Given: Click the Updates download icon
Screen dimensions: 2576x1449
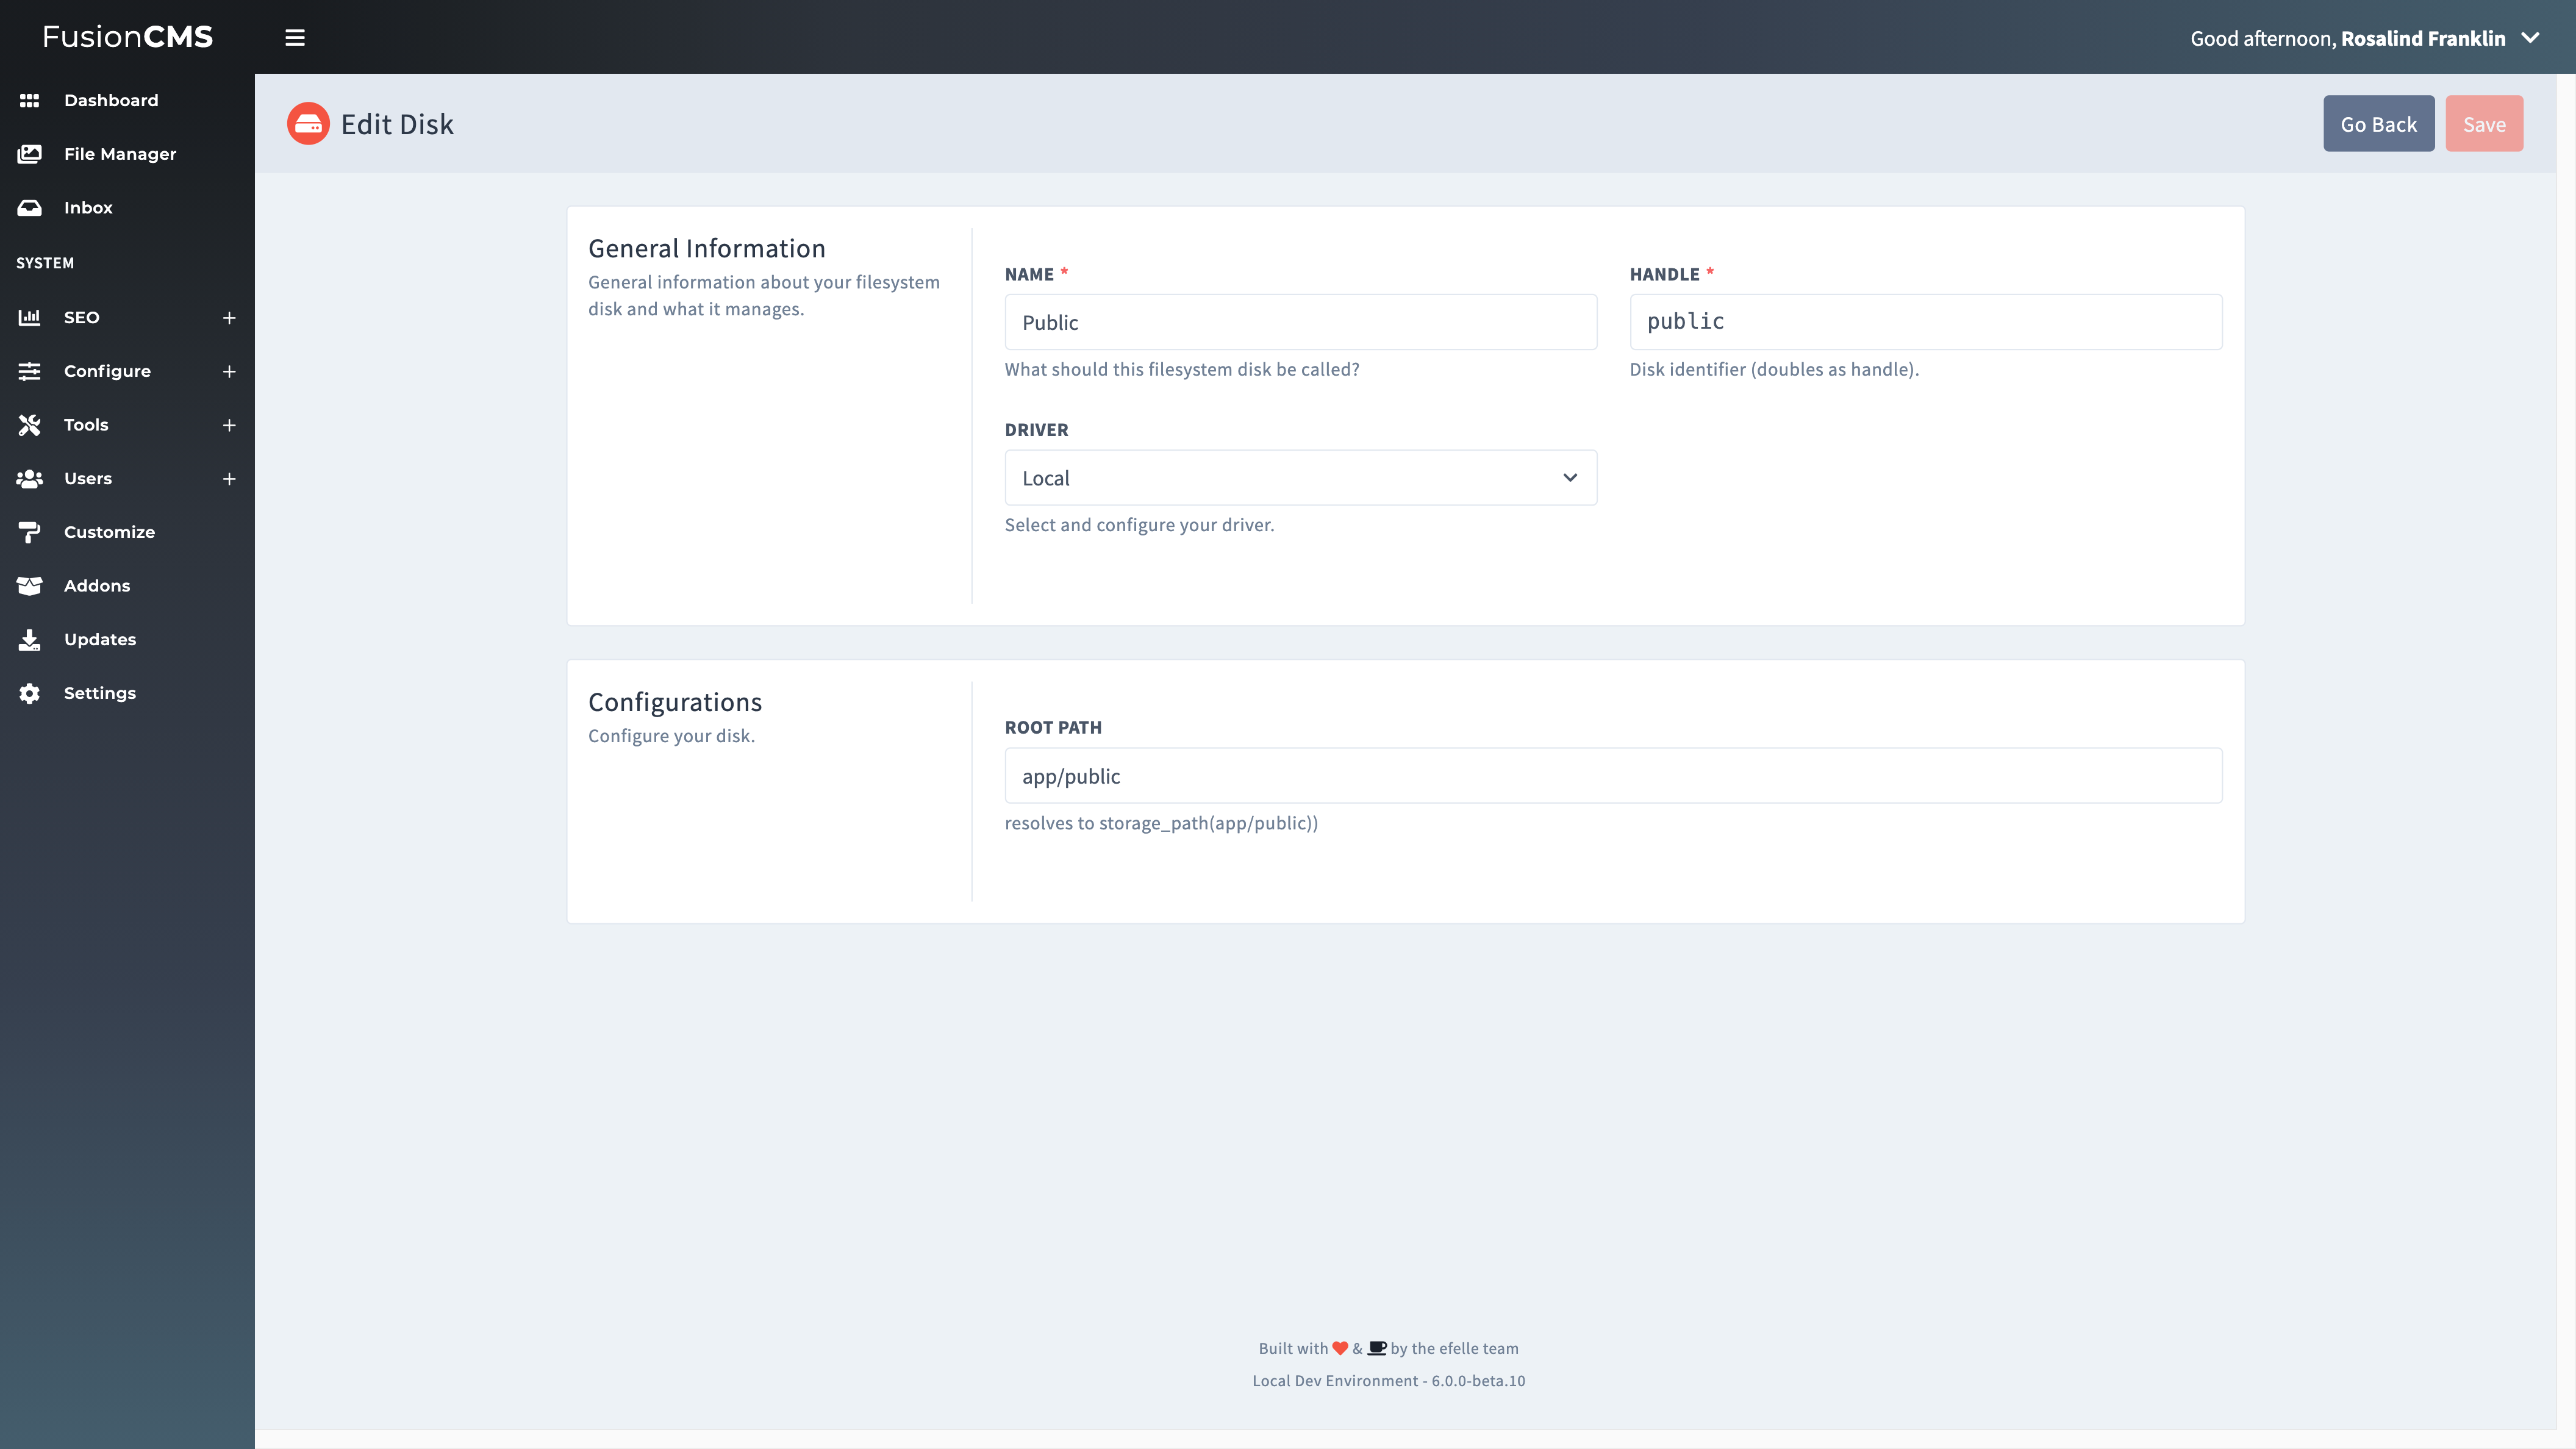Looking at the screenshot, I should click(29, 640).
